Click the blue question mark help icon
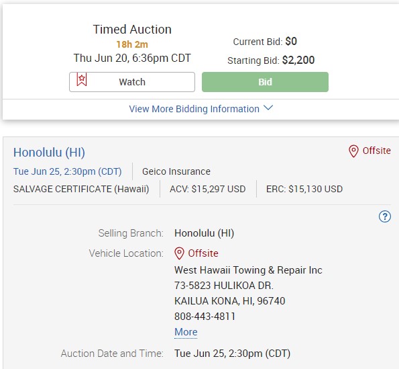 385,216
